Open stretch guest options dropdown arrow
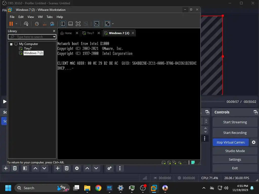Image resolution: width=259 pixels, height=194 pixels. [x=113, y=24]
